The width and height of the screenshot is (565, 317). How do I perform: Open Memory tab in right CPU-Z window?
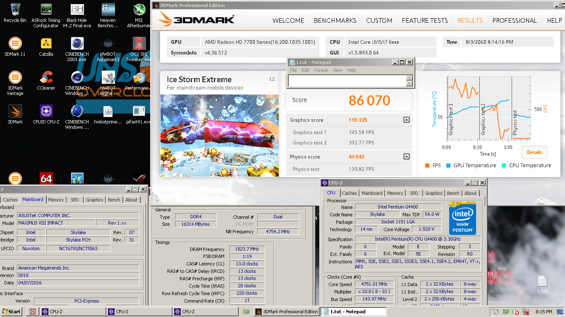(x=395, y=193)
